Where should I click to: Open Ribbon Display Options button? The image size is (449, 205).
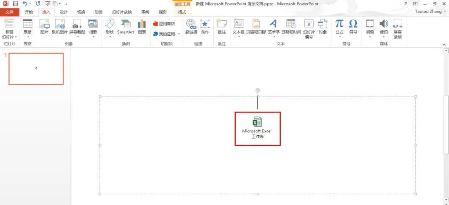[415, 4]
